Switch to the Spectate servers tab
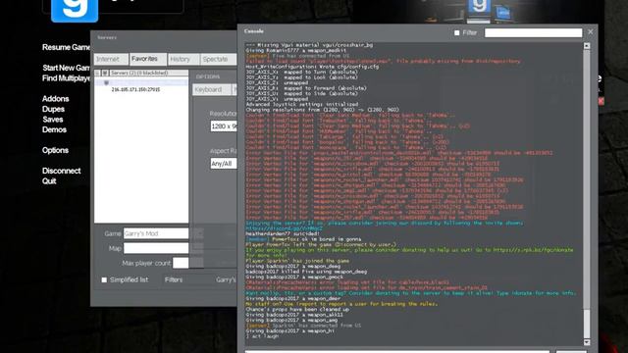Image resolution: width=628 pixels, height=353 pixels. [x=218, y=59]
